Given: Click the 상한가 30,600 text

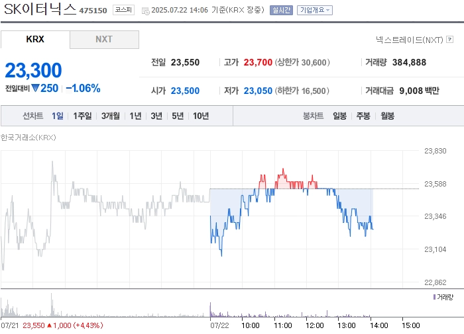Looking at the screenshot, I should 302,62.
